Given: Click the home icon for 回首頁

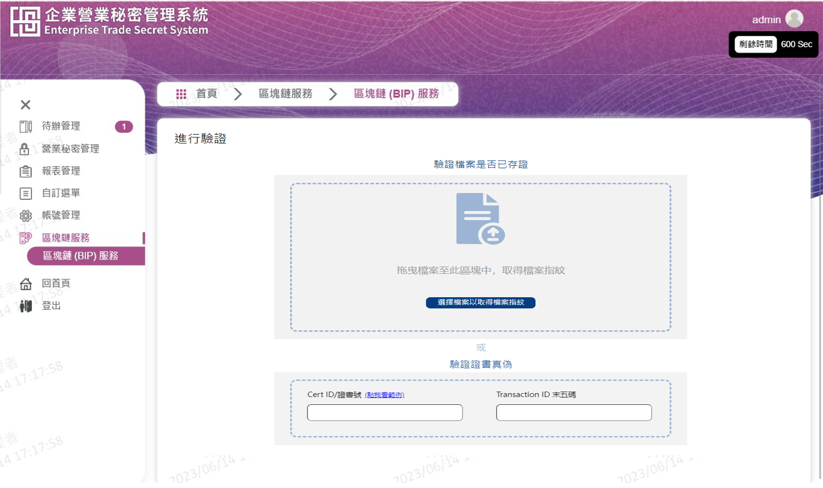Looking at the screenshot, I should pyautogui.click(x=25, y=283).
